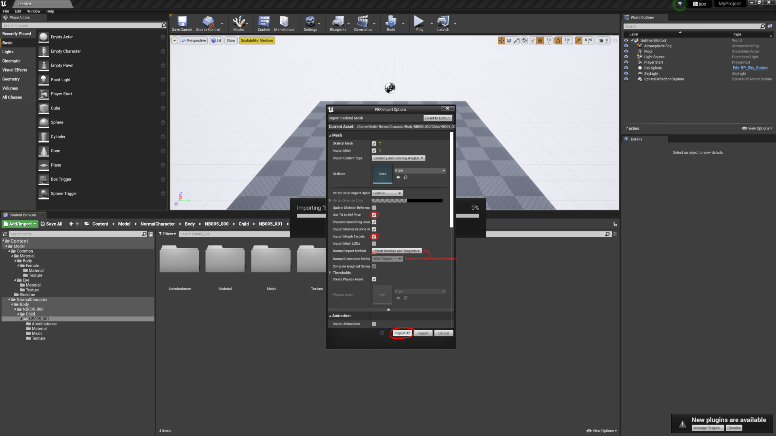The image size is (776, 436).
Task: Toggle viewport grid snapping icon
Action: point(540,40)
